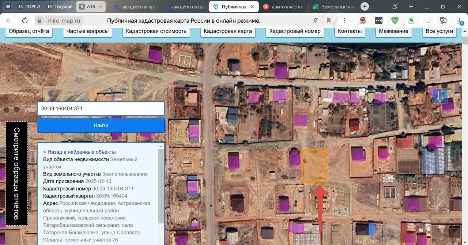Viewport: 468px width, 245px height.
Task: Reload the page with the refresh icon
Action: (x=25, y=21)
